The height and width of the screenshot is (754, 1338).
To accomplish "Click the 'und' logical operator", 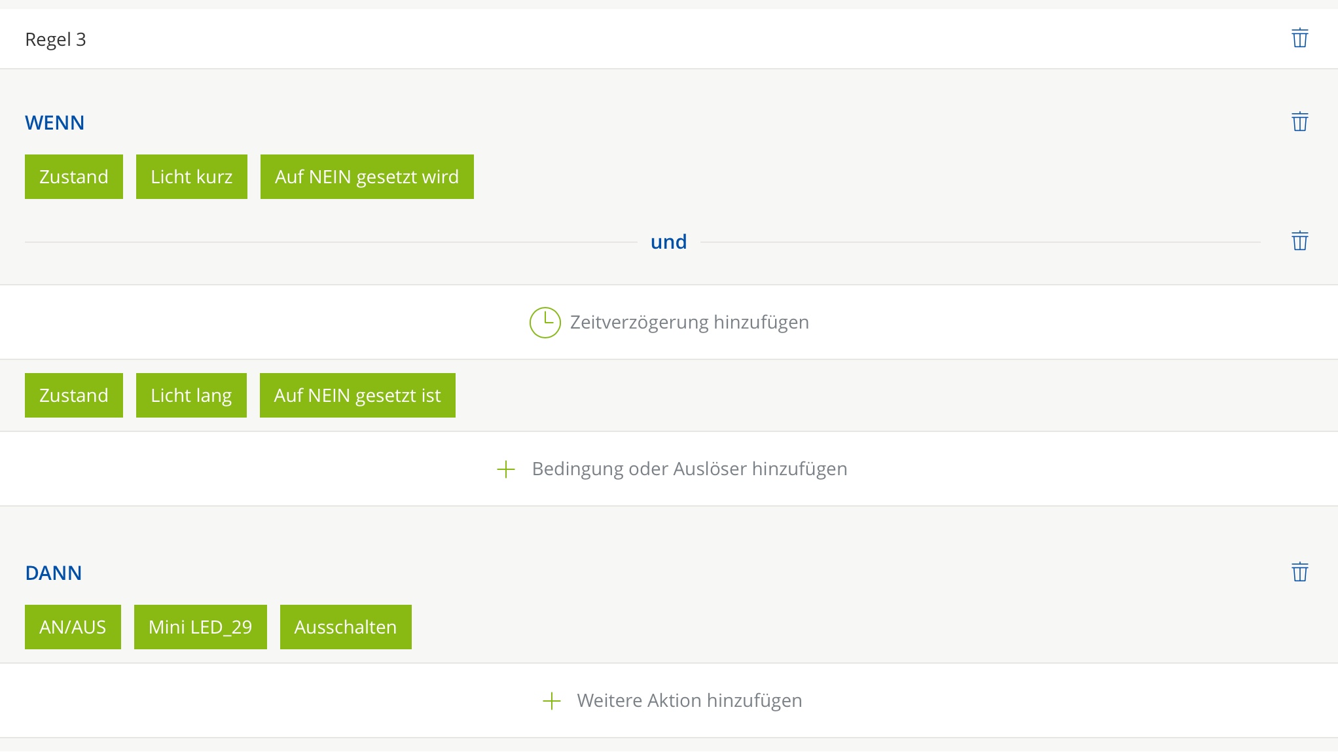I will 668,242.
